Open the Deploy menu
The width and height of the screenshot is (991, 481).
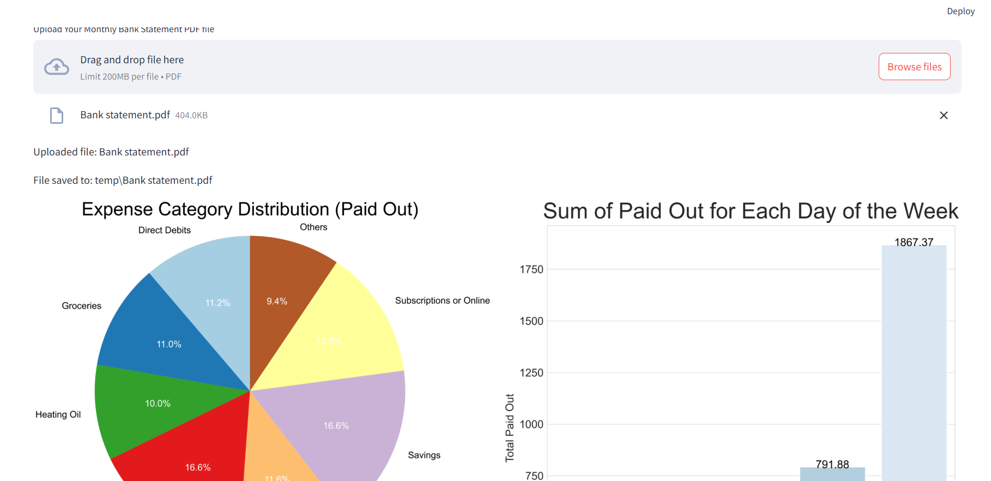pyautogui.click(x=960, y=11)
